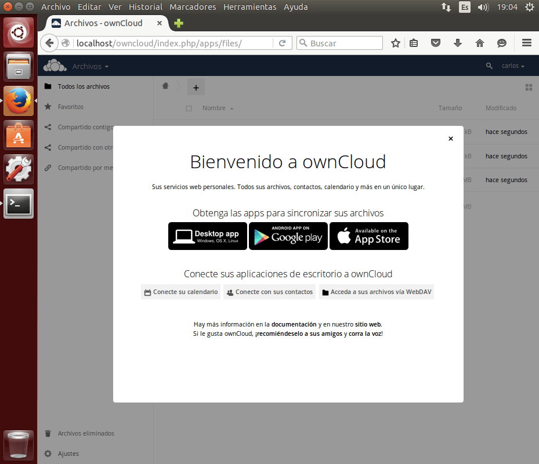Tick the select-all files checkbox

coord(189,108)
